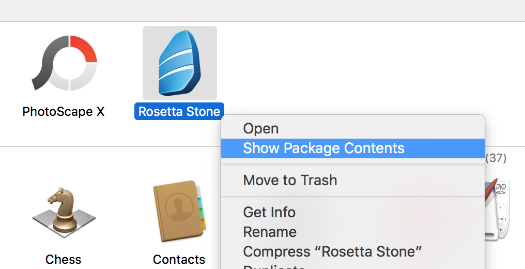Screen dimensions: 525x269
Task: Click the Chess knight icon
Action: (x=63, y=212)
